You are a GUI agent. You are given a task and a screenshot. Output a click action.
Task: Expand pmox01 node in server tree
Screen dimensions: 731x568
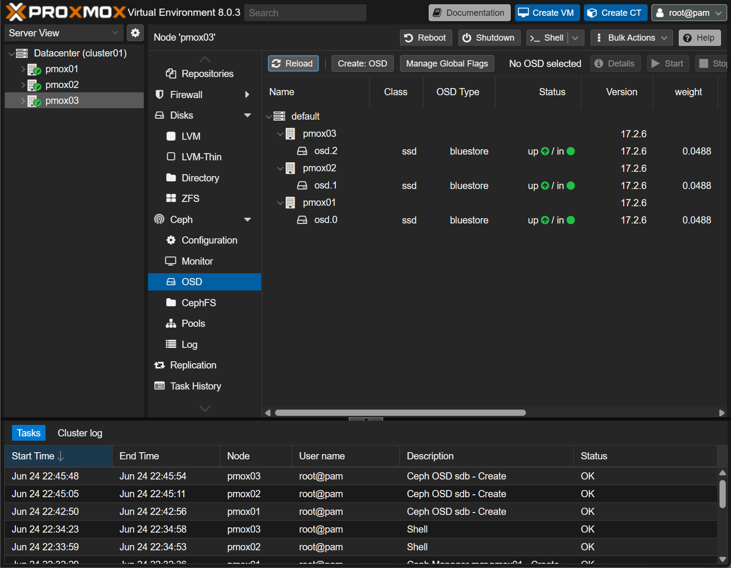23,69
